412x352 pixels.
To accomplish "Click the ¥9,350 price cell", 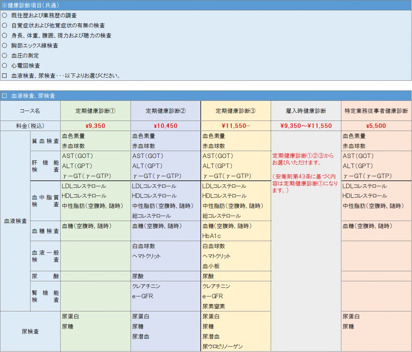I will tap(95, 126).
